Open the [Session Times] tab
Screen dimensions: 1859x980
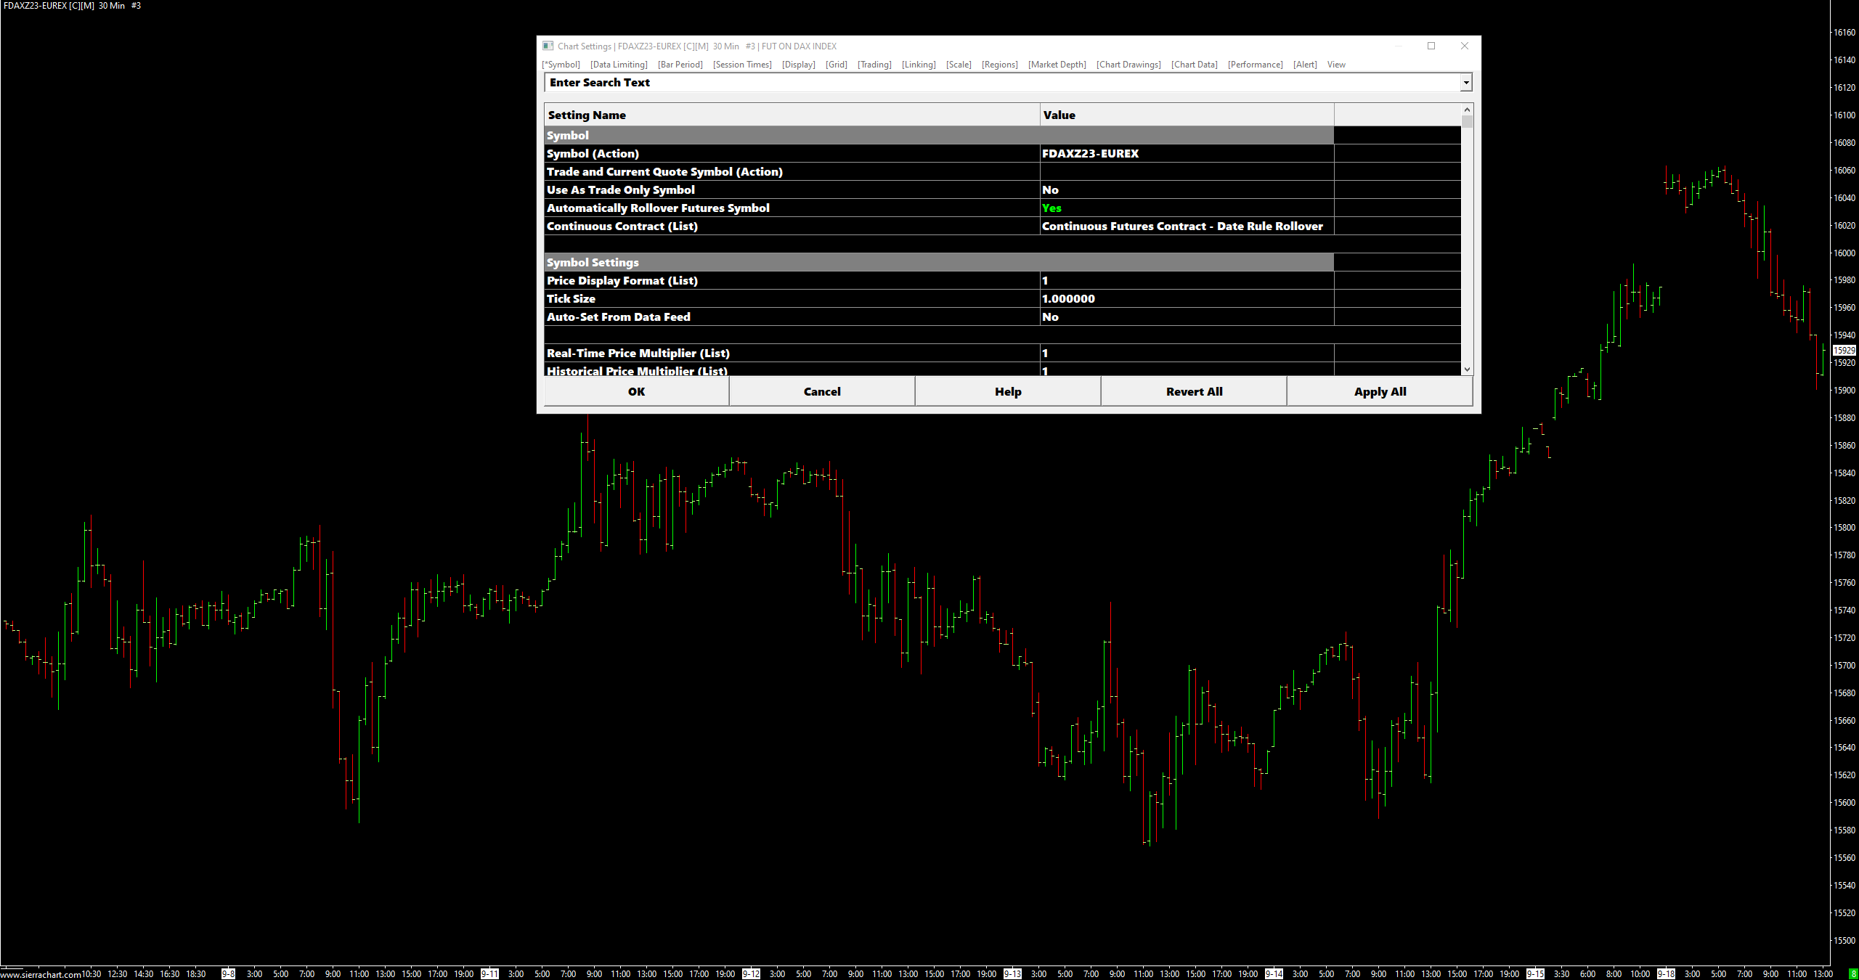(x=742, y=65)
